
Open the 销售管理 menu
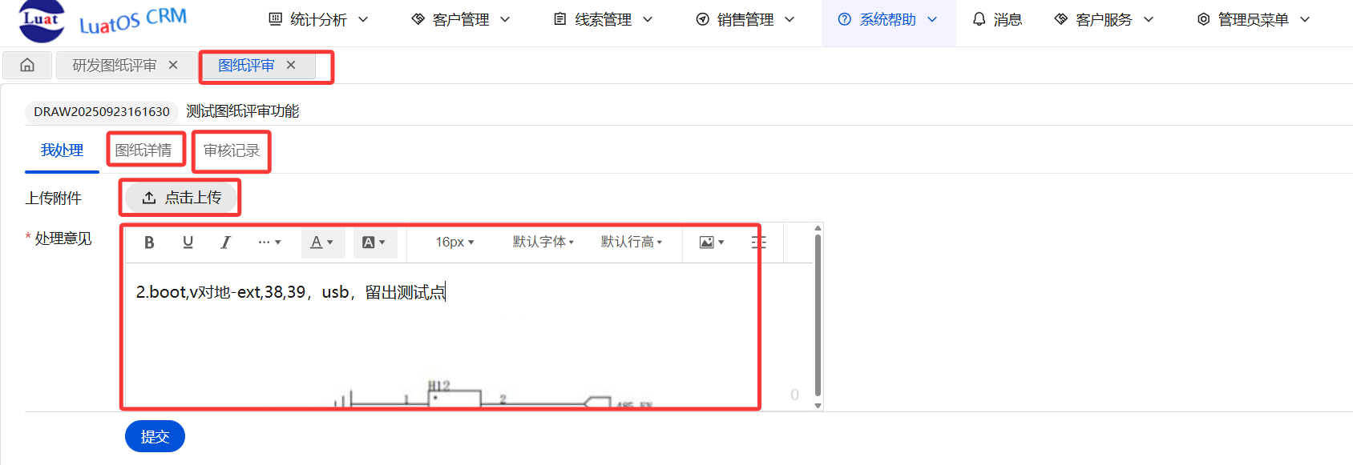pyautogui.click(x=745, y=19)
